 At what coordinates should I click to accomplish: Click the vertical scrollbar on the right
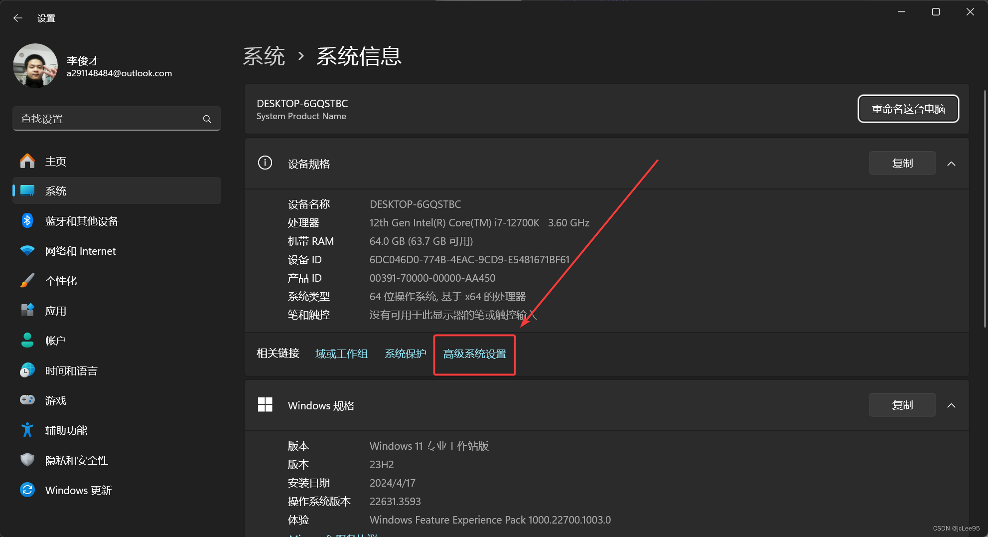984,208
